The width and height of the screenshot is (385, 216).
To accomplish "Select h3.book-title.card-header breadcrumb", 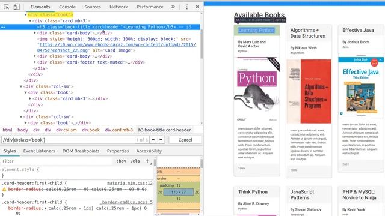I will (x=164, y=130).
